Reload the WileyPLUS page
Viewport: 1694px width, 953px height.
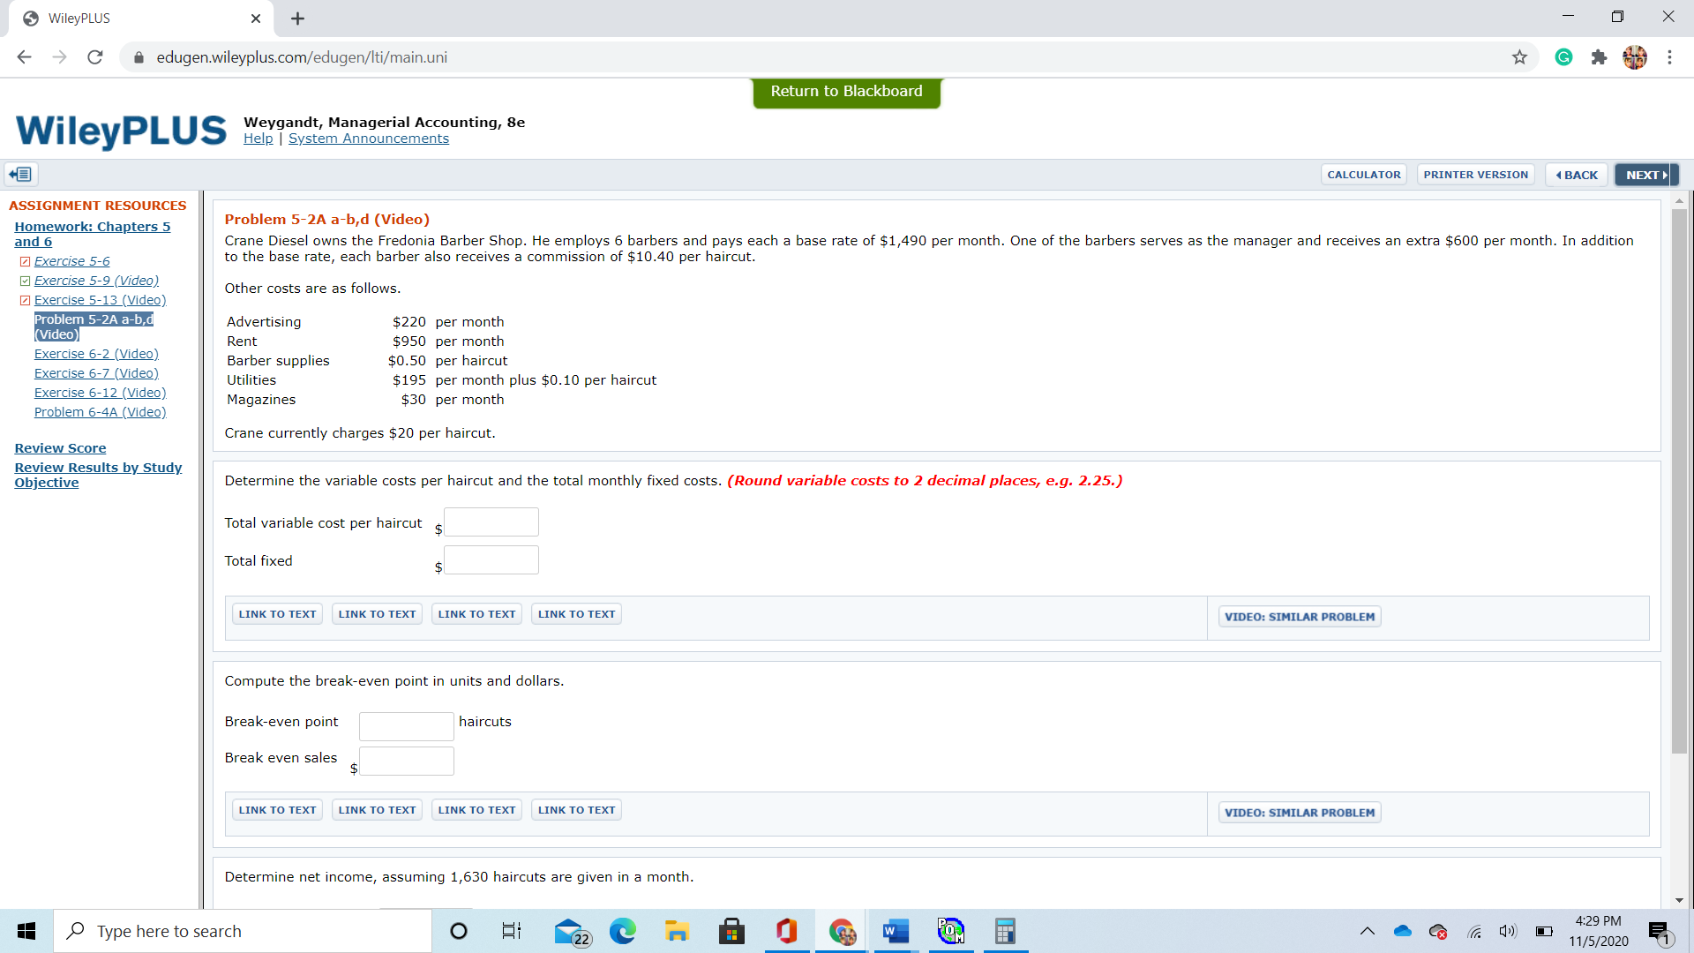point(95,57)
